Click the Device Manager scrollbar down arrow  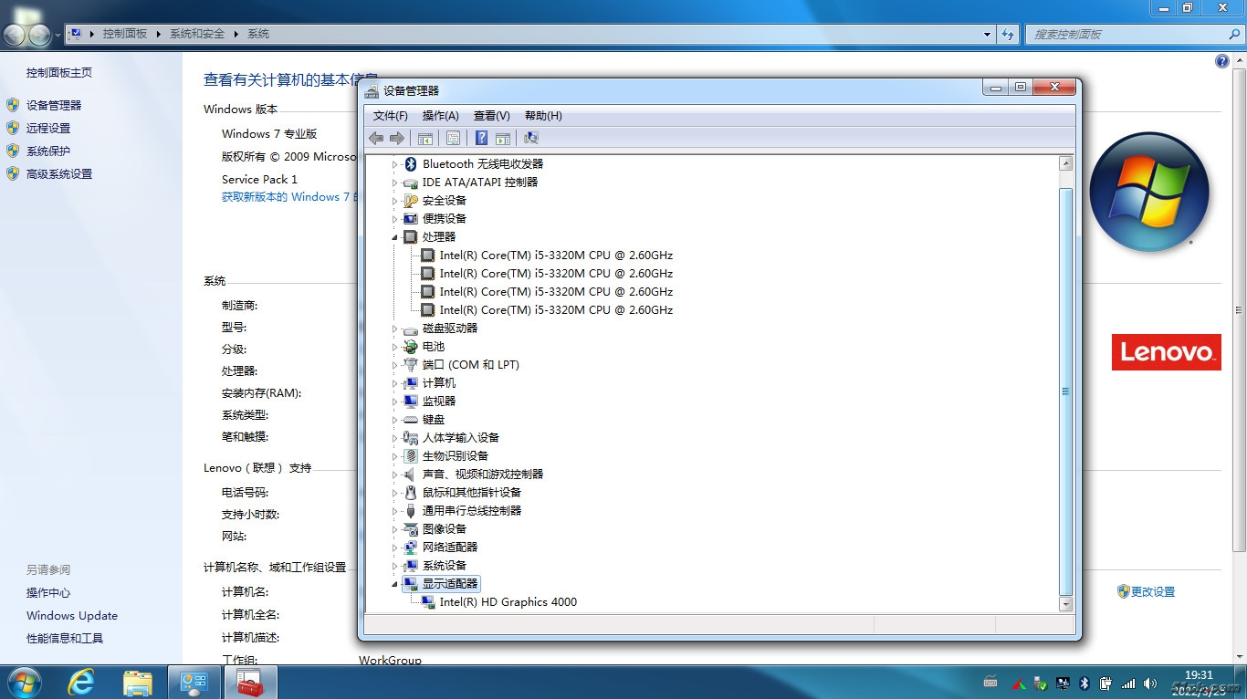tap(1065, 604)
